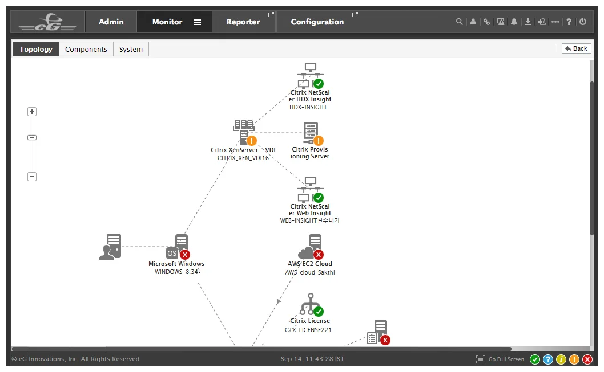The image size is (604, 372).
Task: Click the green normal-state checkmark in the footer
Action: tap(535, 359)
